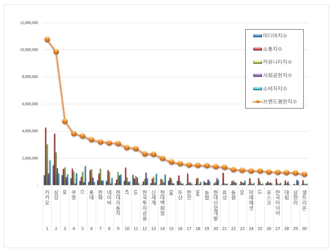Click the orange line marker above 셀트리온

(x=305, y=174)
